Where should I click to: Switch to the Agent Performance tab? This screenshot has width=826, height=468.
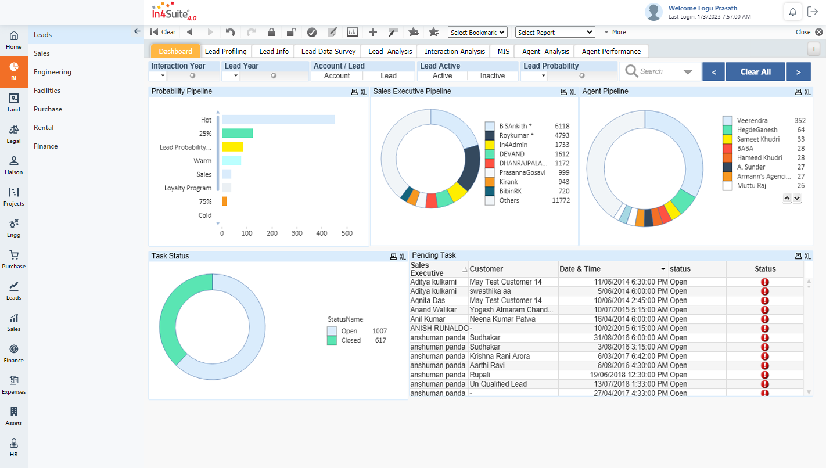(x=611, y=51)
